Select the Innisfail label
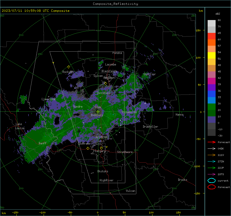231x216 pixels. [x=104, y=93]
